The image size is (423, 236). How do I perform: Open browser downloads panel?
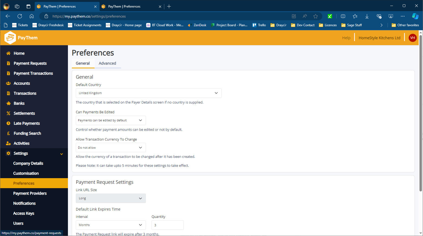tap(367, 16)
